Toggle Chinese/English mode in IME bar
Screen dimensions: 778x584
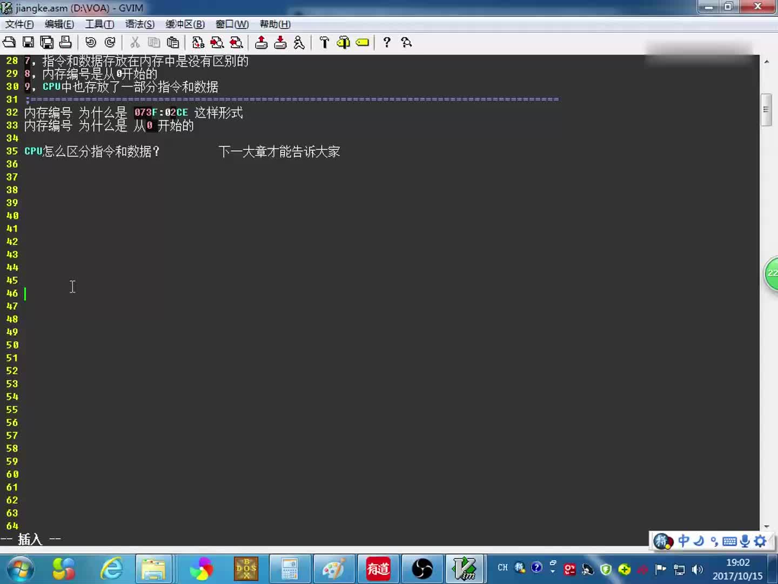click(x=683, y=541)
